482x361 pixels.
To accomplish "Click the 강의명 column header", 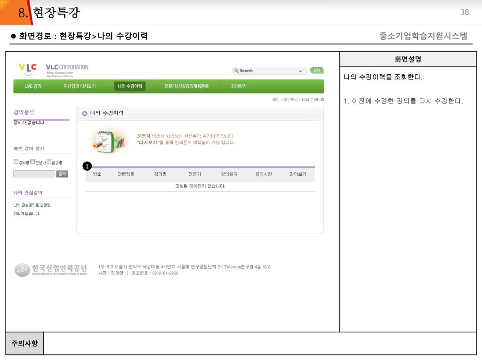I will point(160,174).
